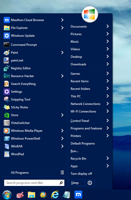Viewport: 131px width, 200px height.
Task: Click the Search Everything magnifier icon
Action: click(7, 84)
